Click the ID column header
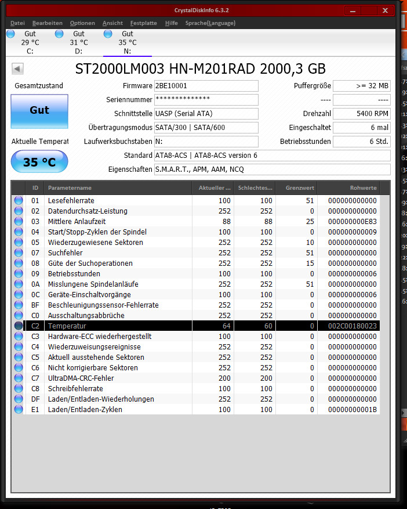This screenshot has height=509, width=407. coord(35,188)
